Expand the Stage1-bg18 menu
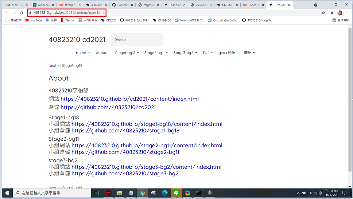The width and height of the screenshot is (353, 199). pyautogui.click(x=127, y=53)
